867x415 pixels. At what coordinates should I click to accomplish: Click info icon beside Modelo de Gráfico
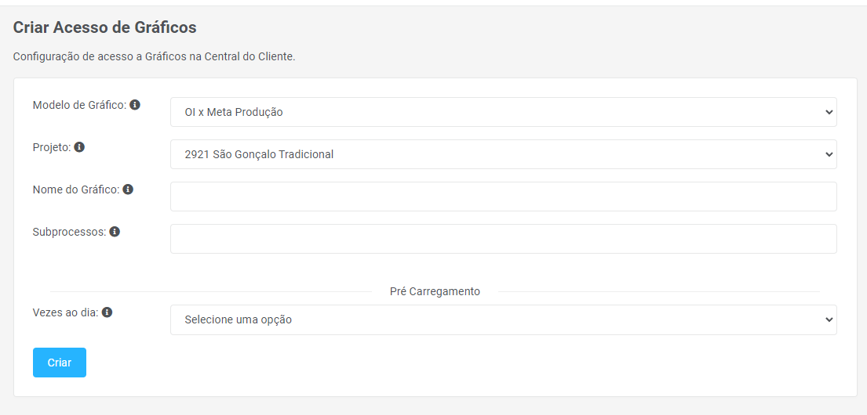coord(135,105)
